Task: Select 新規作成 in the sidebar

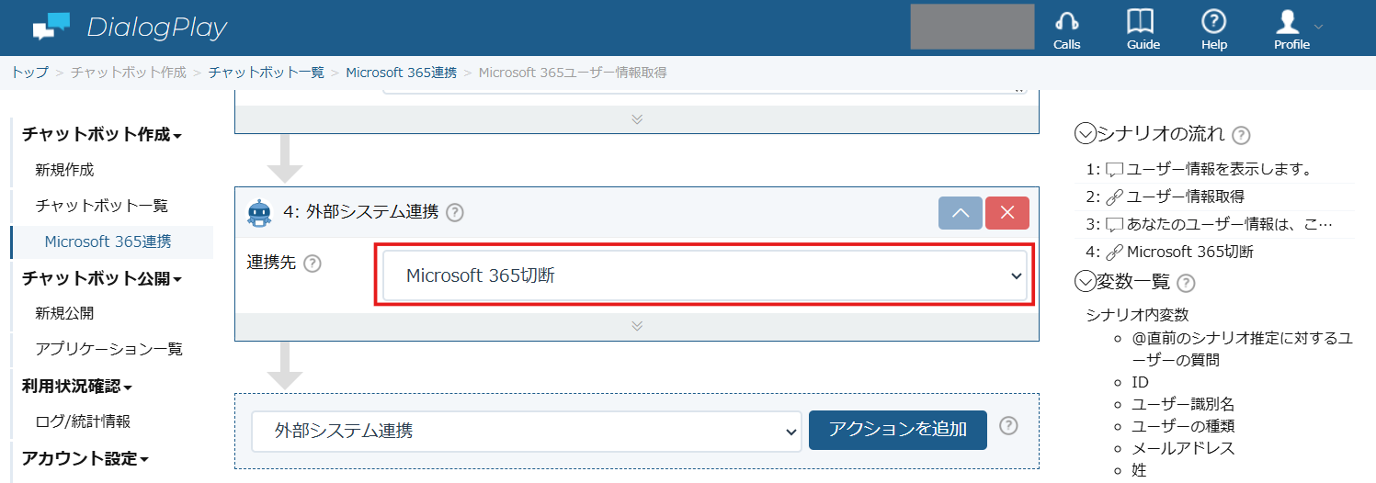Action: (x=64, y=170)
